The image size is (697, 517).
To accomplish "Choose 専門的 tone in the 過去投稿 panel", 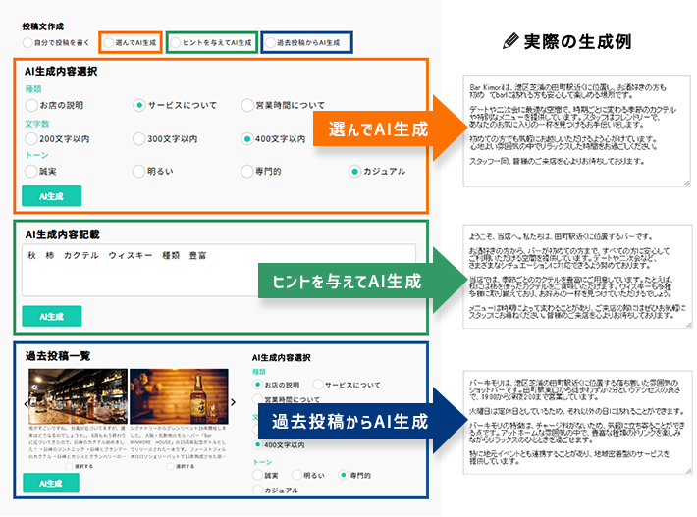I will point(343,475).
